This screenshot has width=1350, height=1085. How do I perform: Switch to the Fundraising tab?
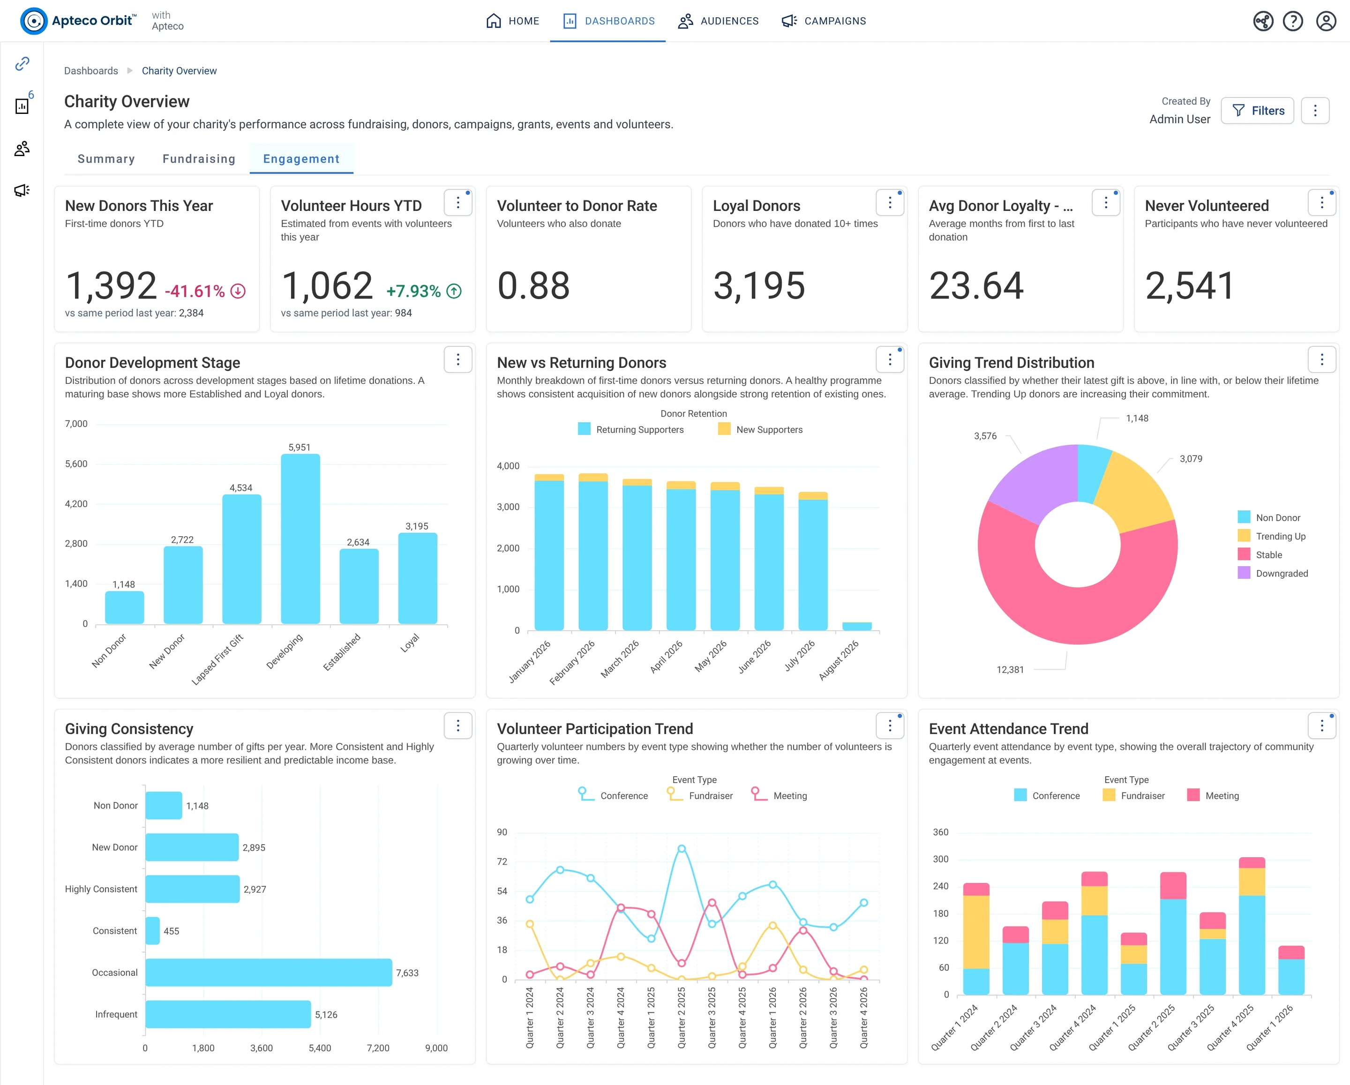[x=199, y=159]
